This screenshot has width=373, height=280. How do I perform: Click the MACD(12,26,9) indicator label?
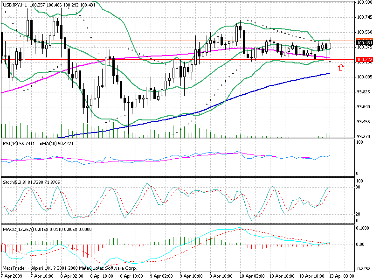point(19,230)
